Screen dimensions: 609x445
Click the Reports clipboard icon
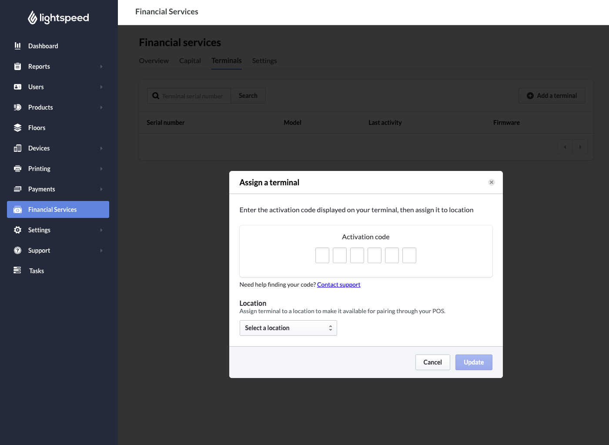17,67
